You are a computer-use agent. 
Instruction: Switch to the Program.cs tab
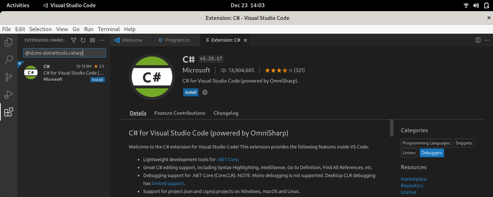(x=177, y=40)
